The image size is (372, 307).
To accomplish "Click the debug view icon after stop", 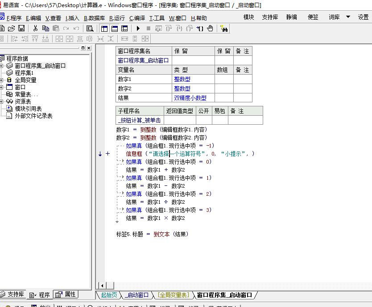I will (x=158, y=29).
